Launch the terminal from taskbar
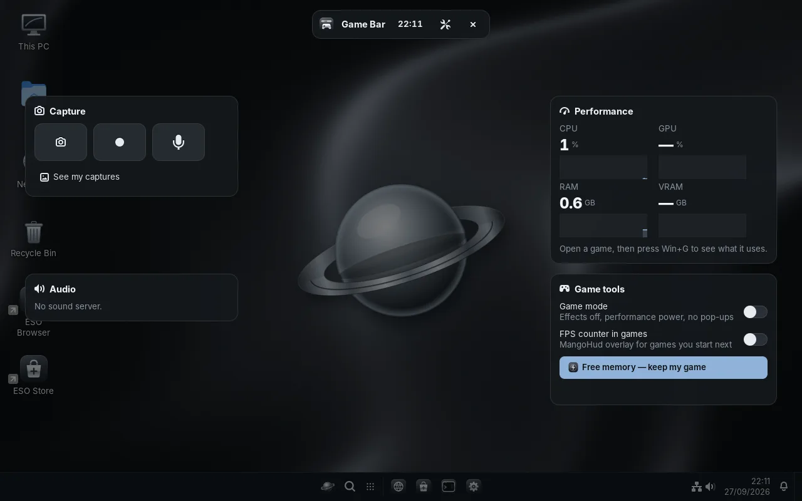The width and height of the screenshot is (802, 501). [449, 486]
